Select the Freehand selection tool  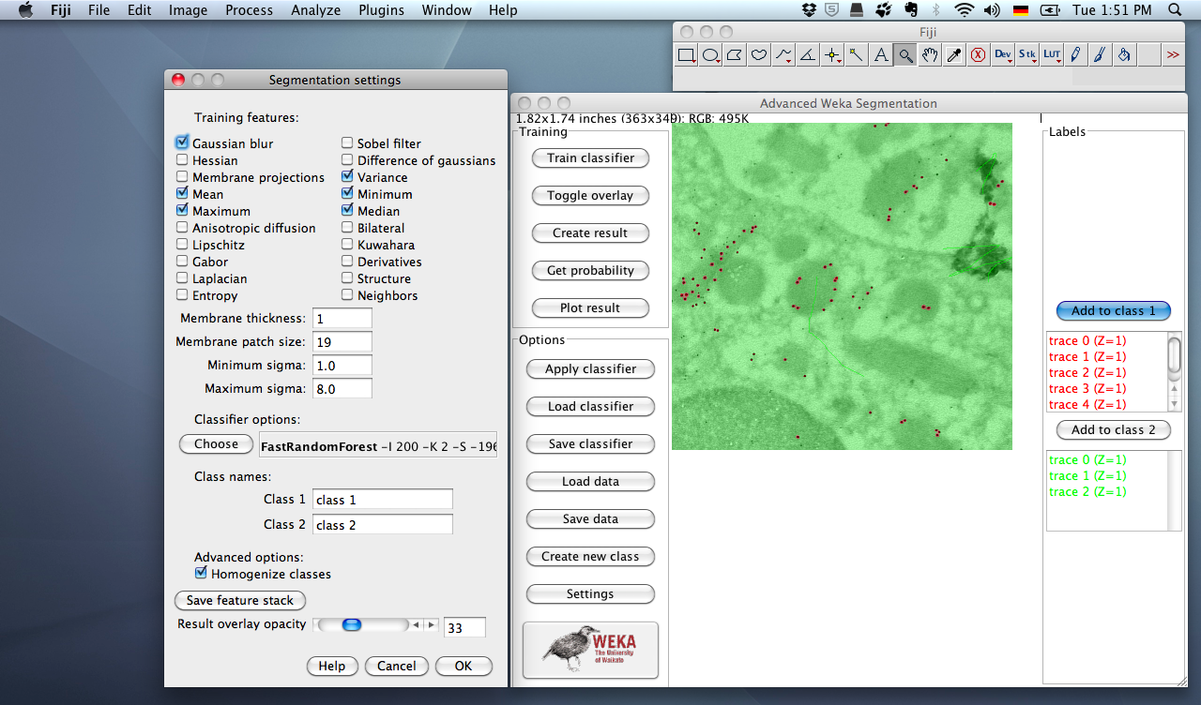pos(759,55)
